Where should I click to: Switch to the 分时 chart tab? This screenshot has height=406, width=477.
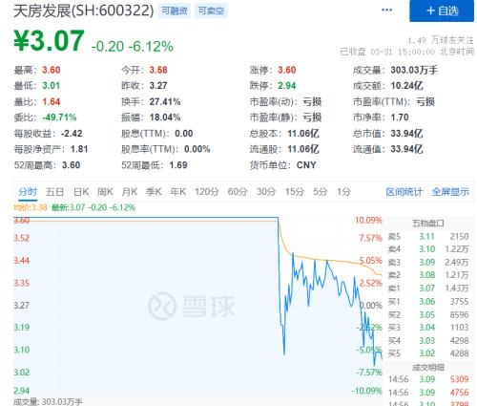pos(28,192)
